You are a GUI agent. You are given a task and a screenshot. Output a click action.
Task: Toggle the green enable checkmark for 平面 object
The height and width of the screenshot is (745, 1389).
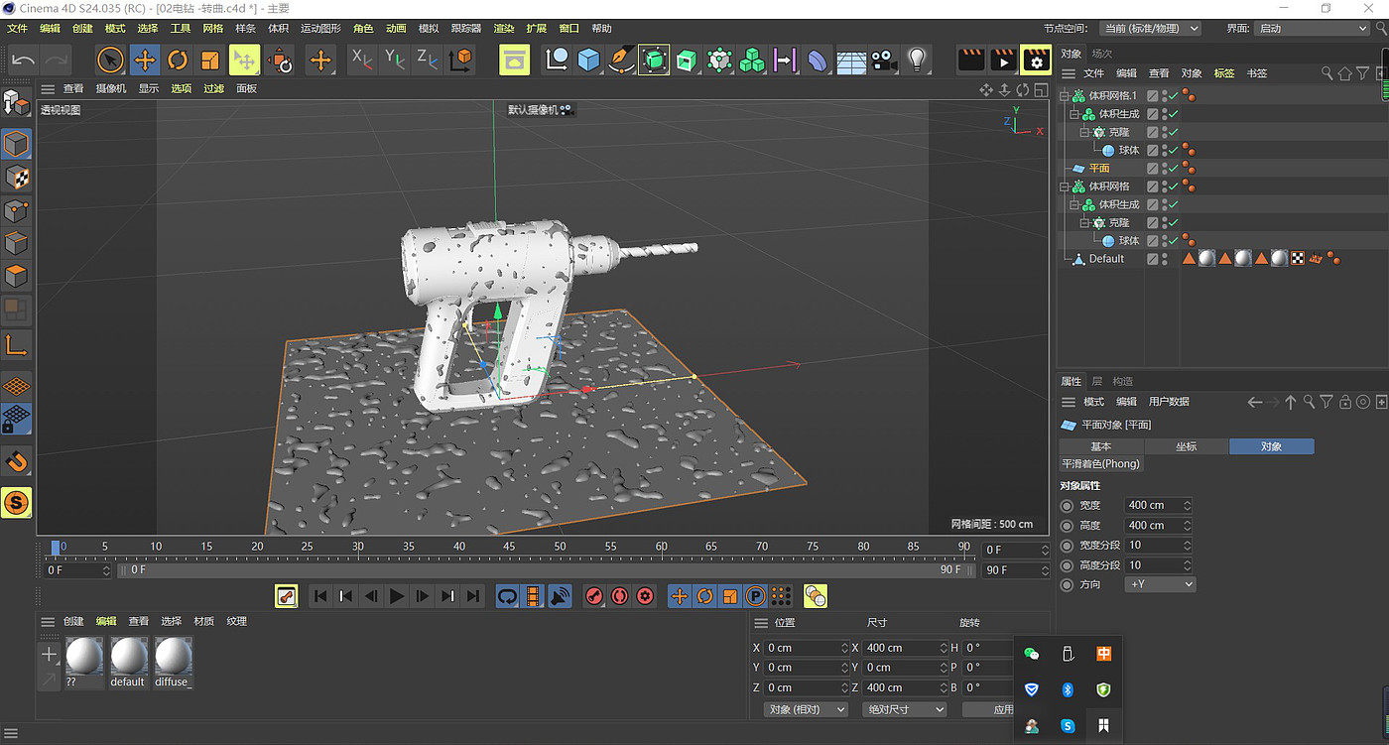tap(1173, 169)
